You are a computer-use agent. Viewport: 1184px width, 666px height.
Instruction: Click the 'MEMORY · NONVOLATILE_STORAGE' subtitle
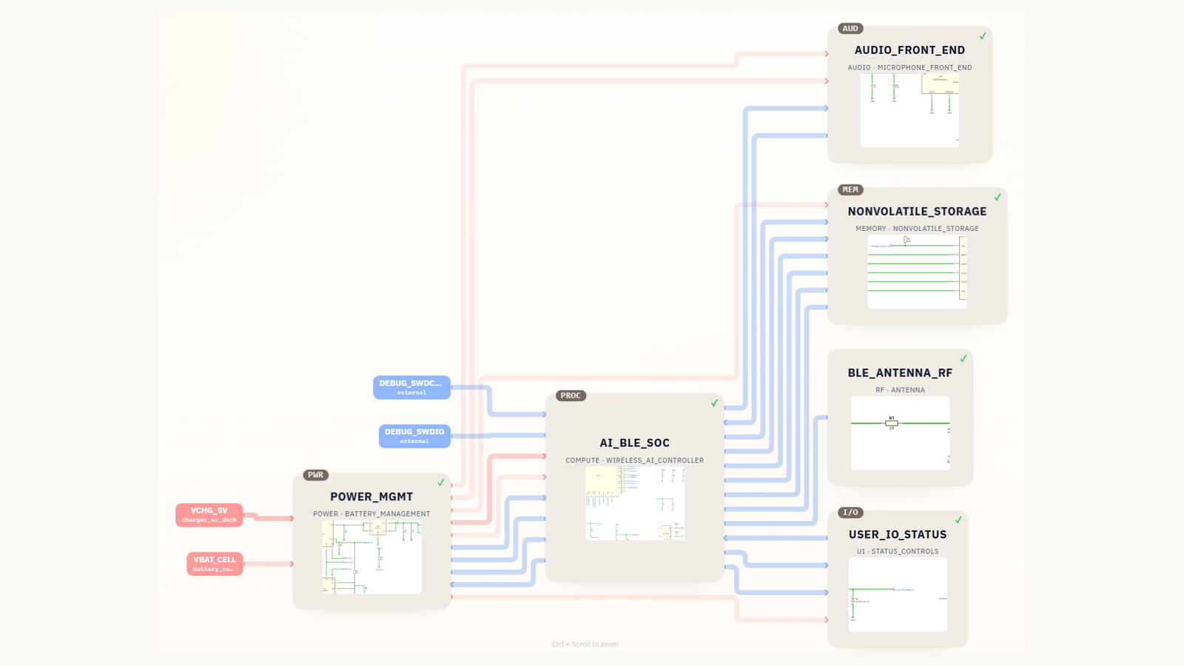[917, 229]
